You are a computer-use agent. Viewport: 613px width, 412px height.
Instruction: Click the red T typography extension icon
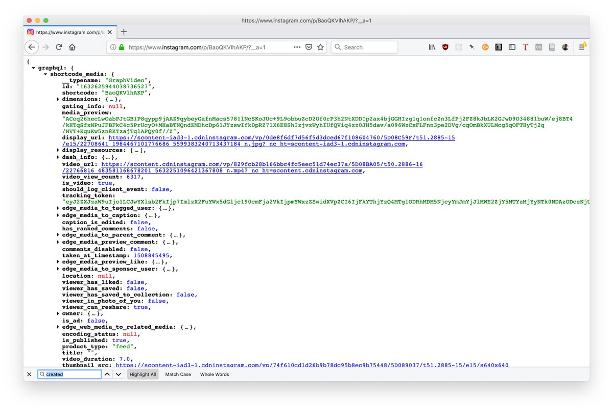(525, 47)
